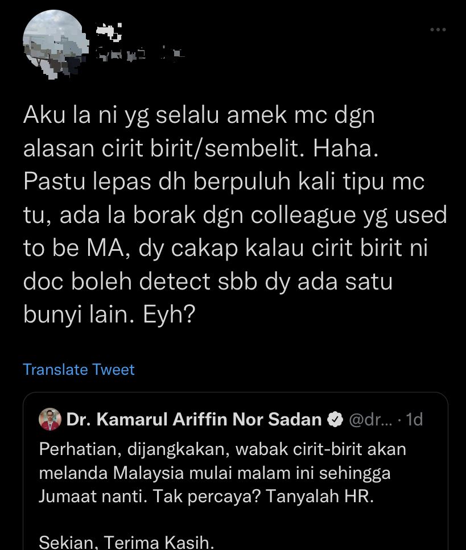Click the "Translate Tweet" link
The image size is (466, 550).
(x=78, y=370)
